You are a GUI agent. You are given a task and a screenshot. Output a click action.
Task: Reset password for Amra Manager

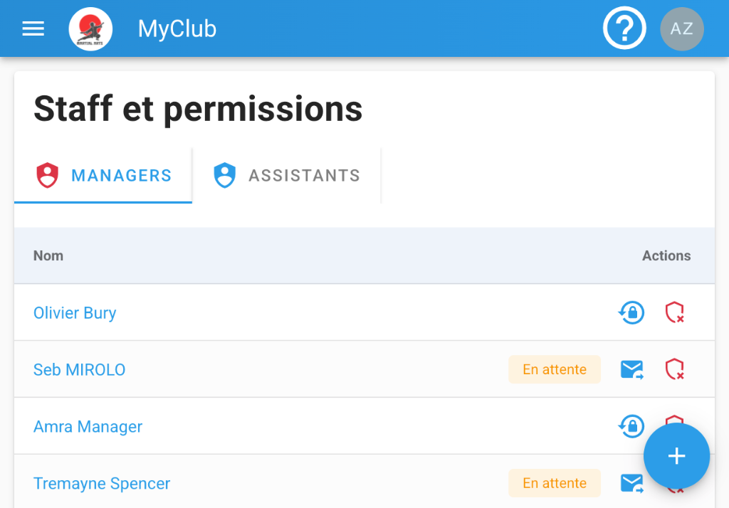tap(631, 426)
